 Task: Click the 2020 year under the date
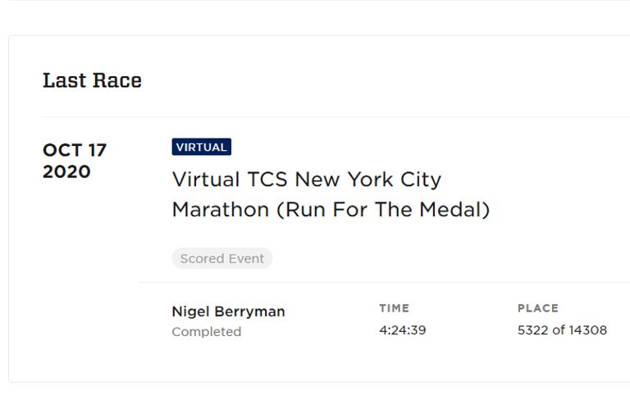click(x=66, y=172)
